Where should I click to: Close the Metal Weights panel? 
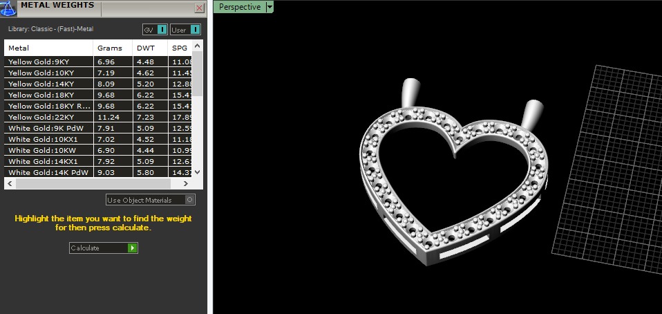click(x=199, y=8)
